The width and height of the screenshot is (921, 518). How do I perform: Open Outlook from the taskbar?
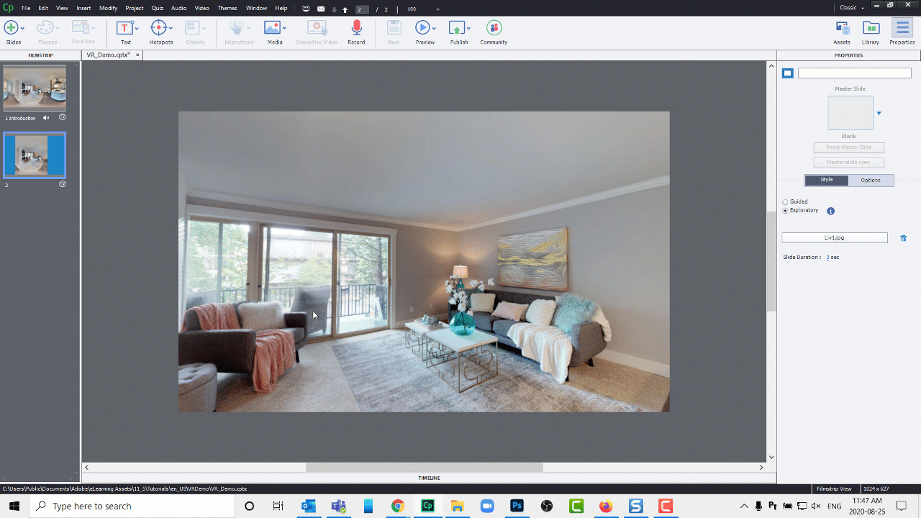point(309,506)
